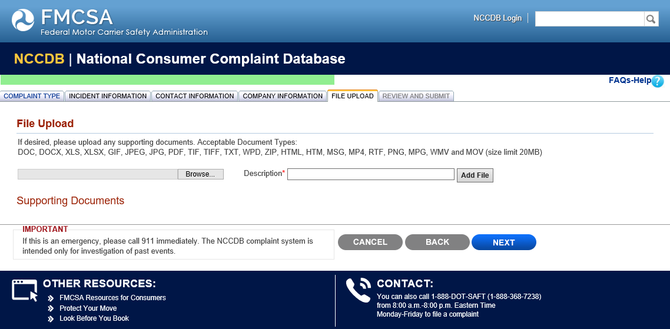Click the Description field label
Image resolution: width=670 pixels, height=329 pixels.
(264, 174)
